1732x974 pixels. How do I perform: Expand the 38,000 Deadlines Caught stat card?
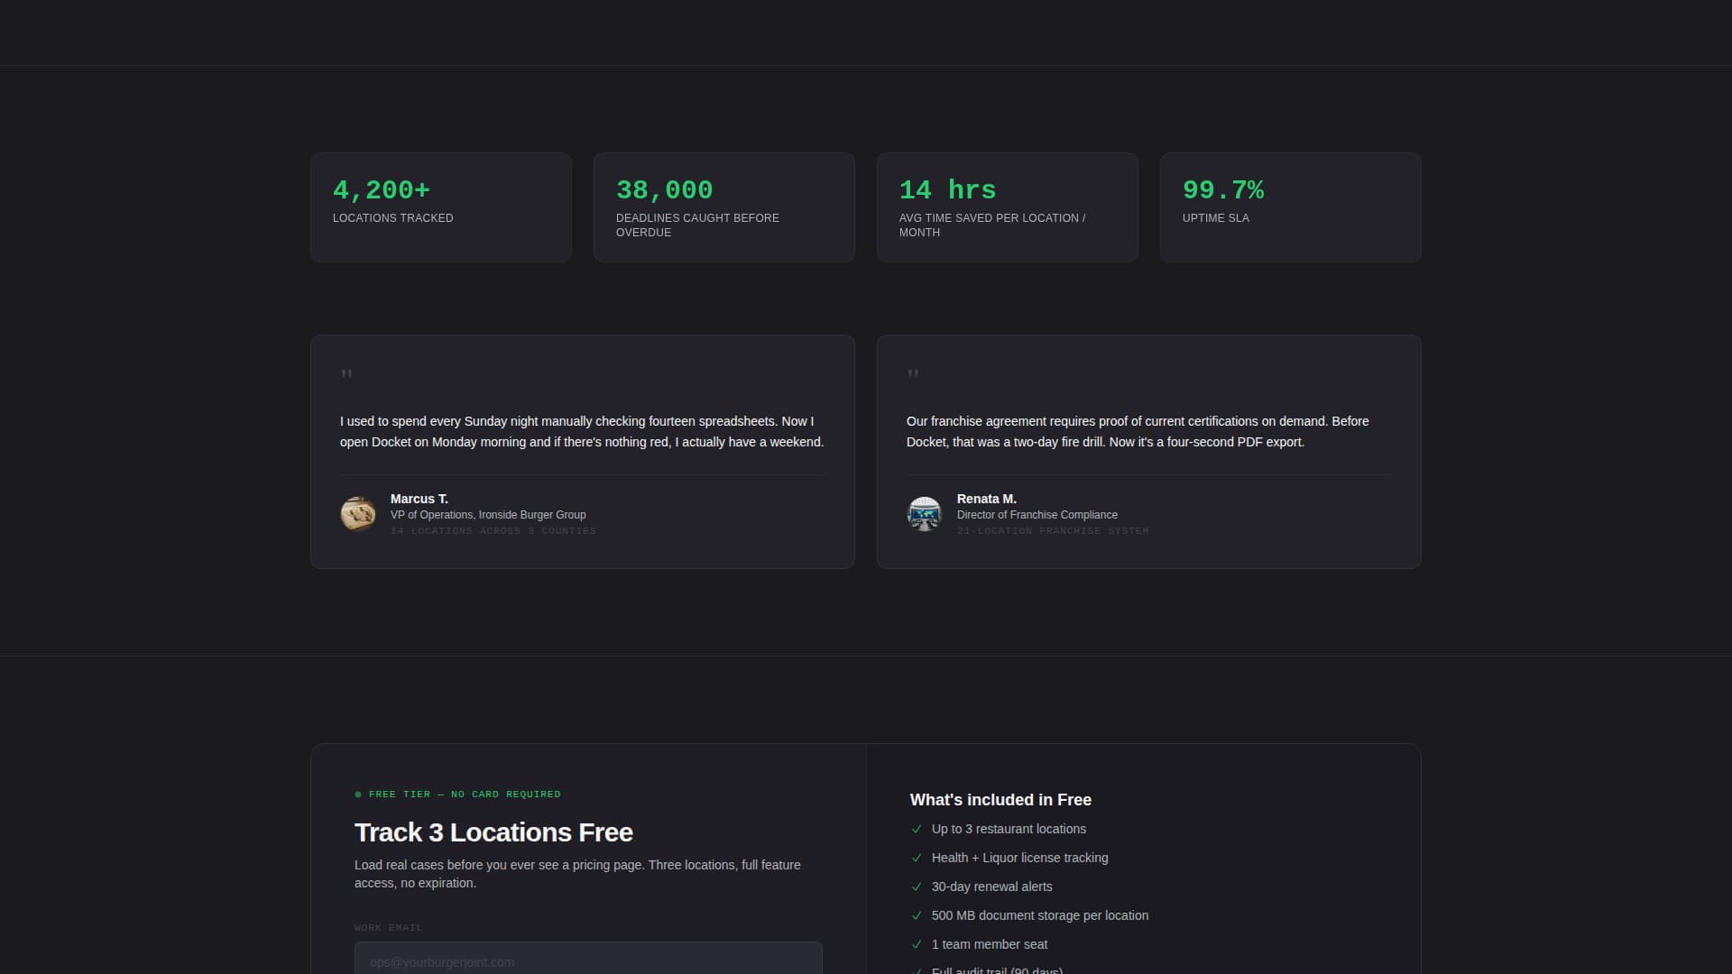tap(723, 207)
